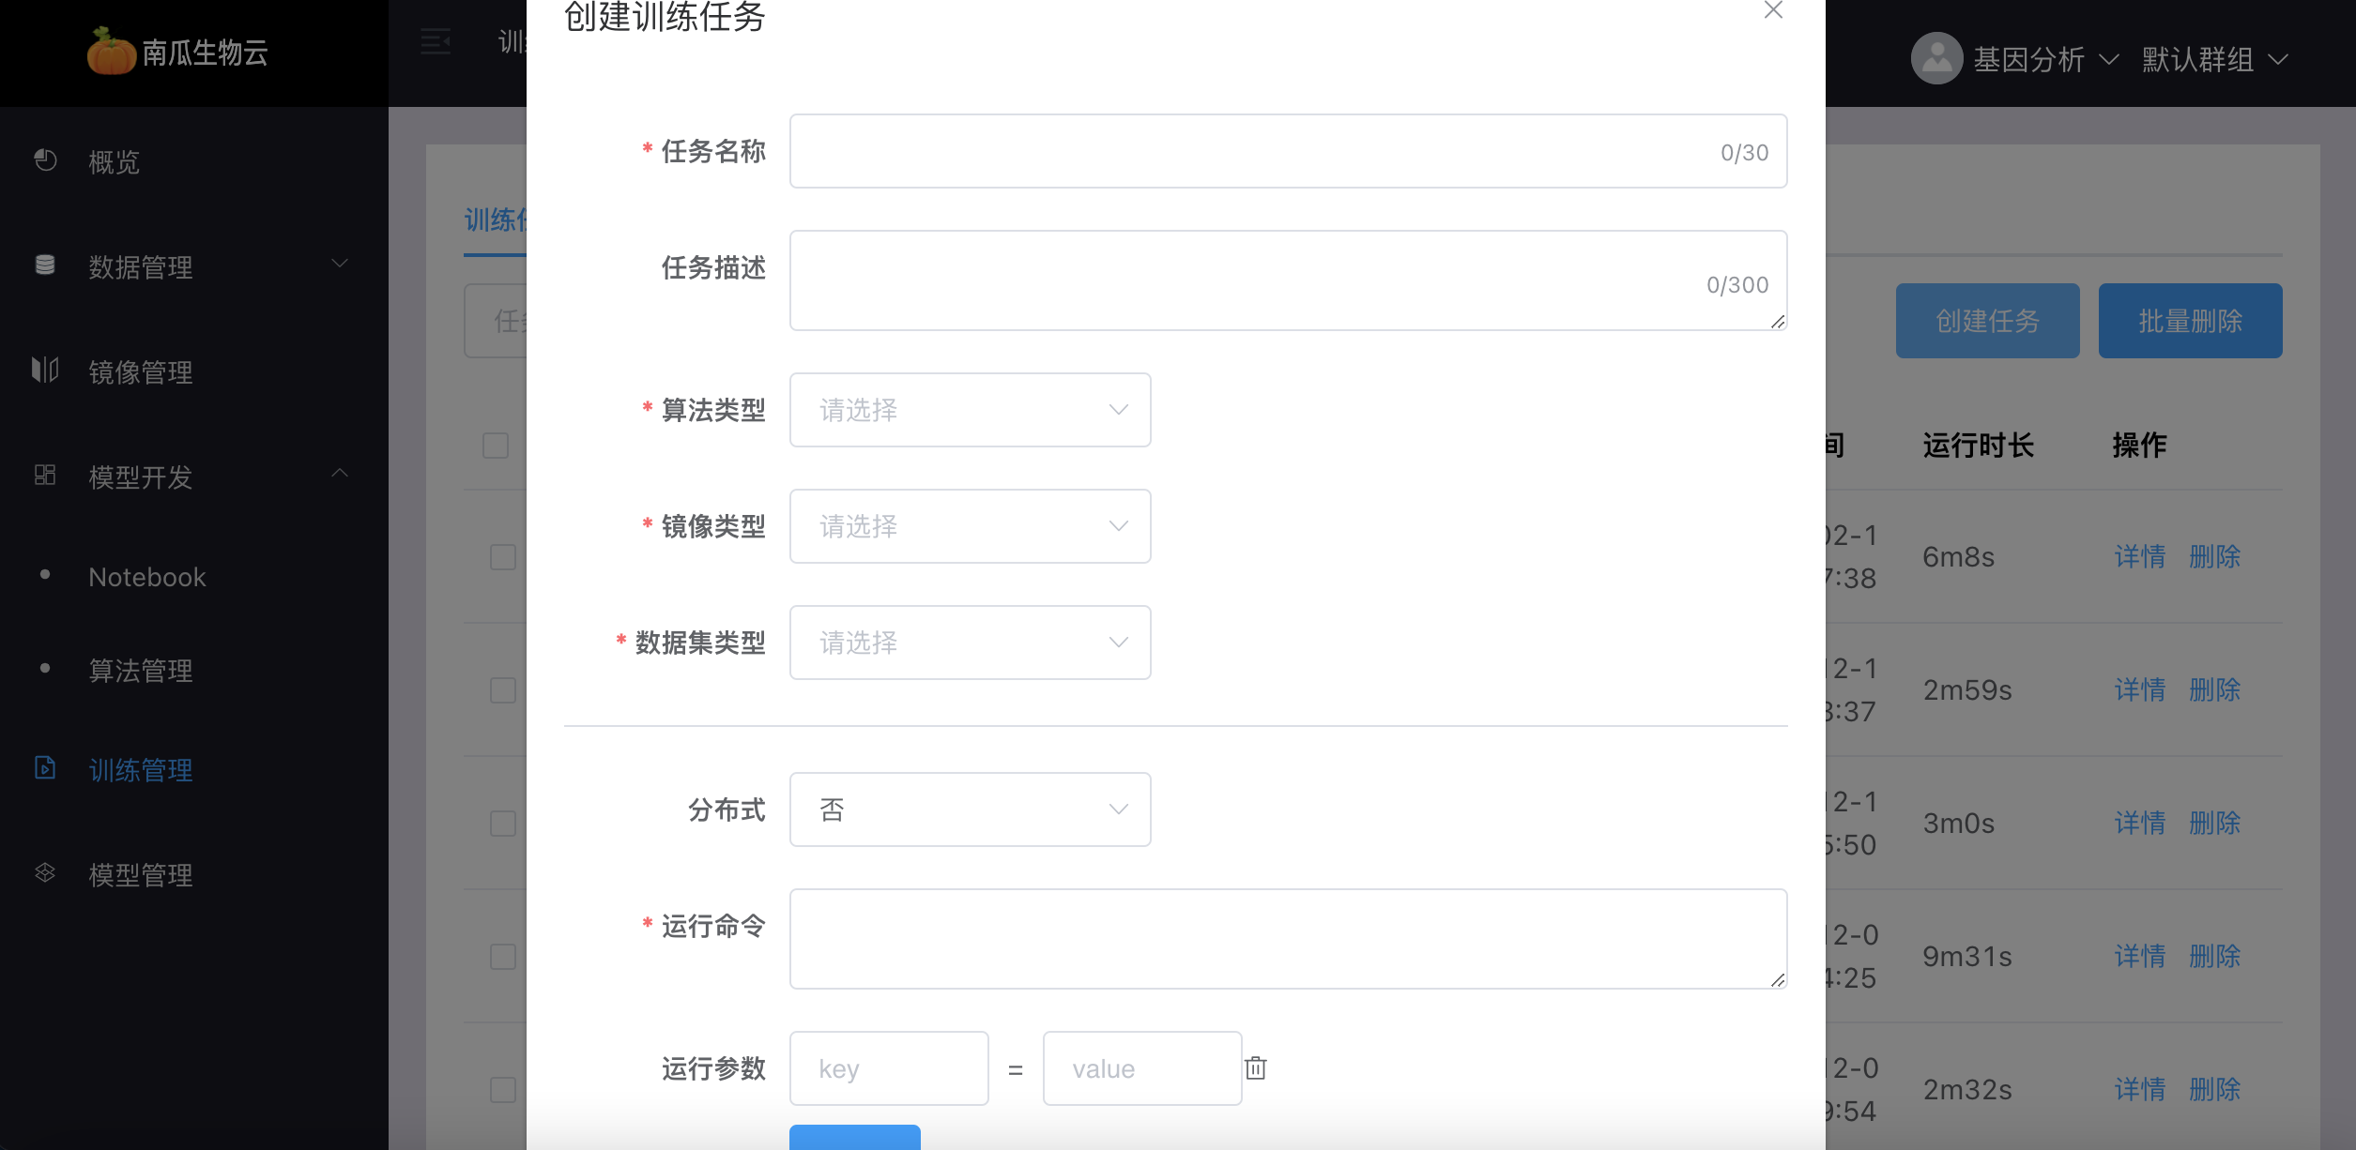The width and height of the screenshot is (2356, 1150).
Task: Open the 默认群组 group dropdown
Action: coord(2214,59)
